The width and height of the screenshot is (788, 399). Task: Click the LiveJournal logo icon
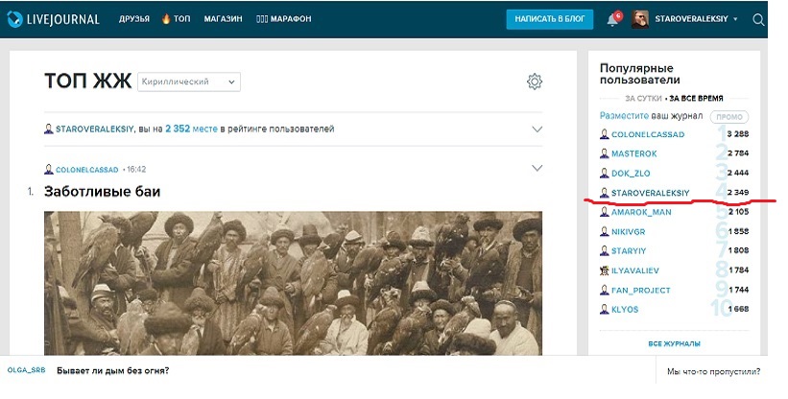pos(14,19)
